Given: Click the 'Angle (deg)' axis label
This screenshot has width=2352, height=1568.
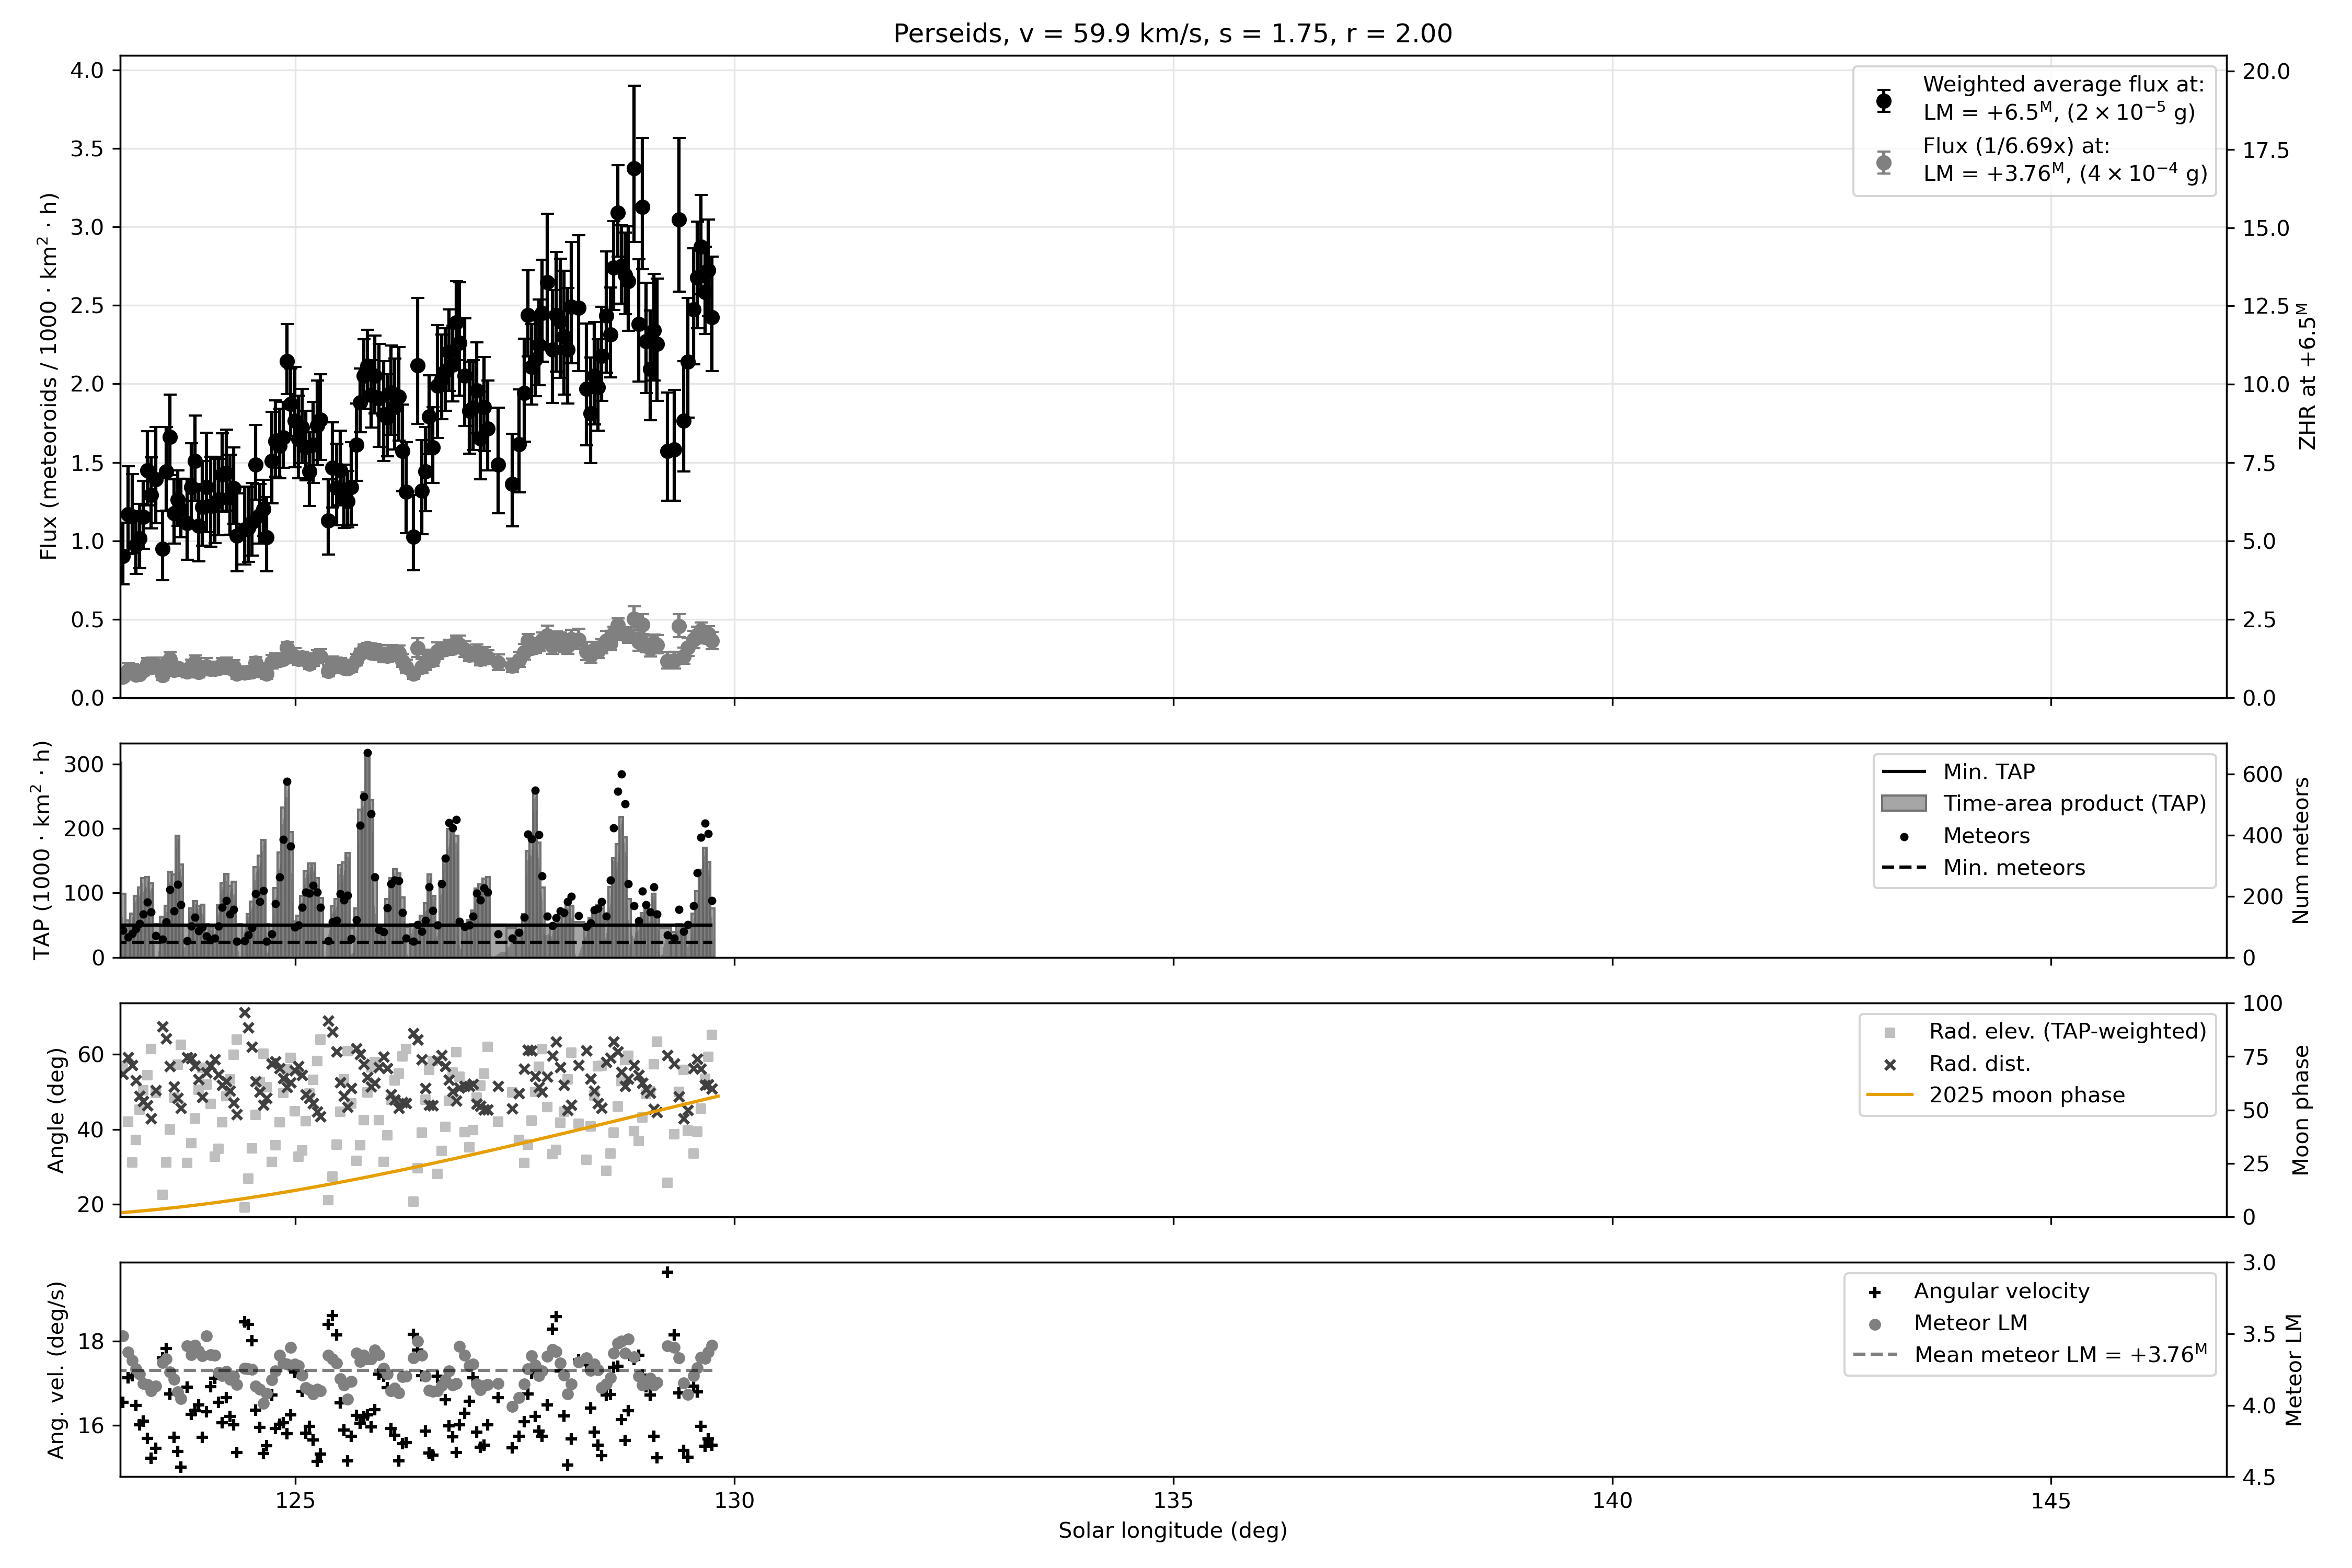Looking at the screenshot, I should pyautogui.click(x=56, y=1110).
